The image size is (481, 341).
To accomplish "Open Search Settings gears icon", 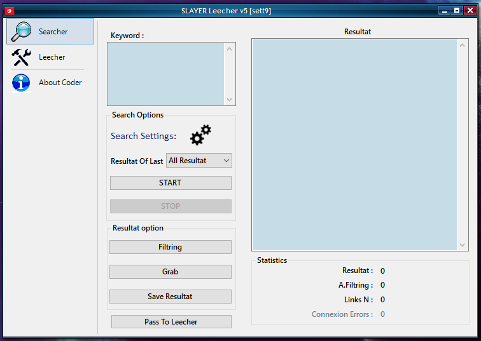I will pos(200,135).
